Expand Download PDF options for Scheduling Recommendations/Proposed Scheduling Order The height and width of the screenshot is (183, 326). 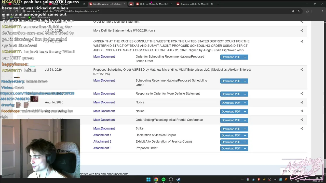[x=245, y=81]
